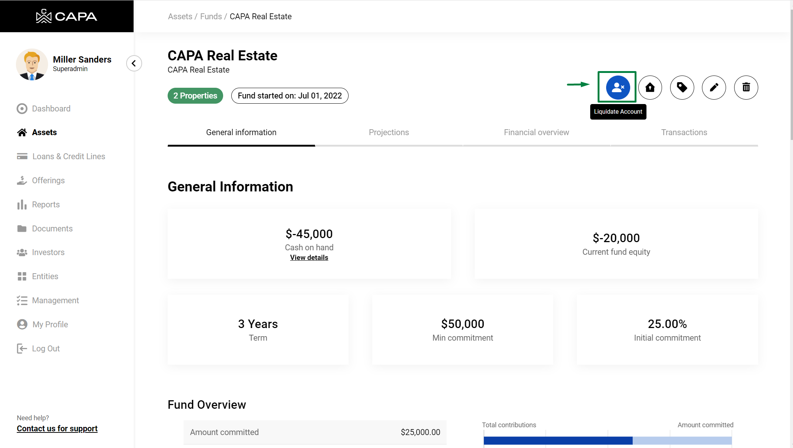Open the Transactions tab

point(684,133)
